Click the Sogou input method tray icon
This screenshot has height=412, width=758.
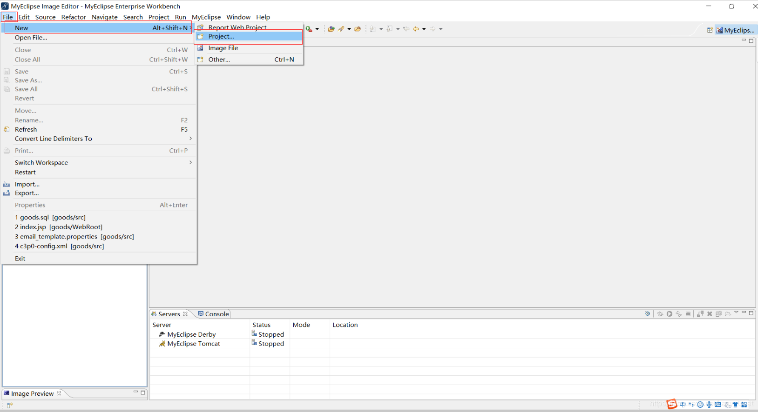point(672,404)
